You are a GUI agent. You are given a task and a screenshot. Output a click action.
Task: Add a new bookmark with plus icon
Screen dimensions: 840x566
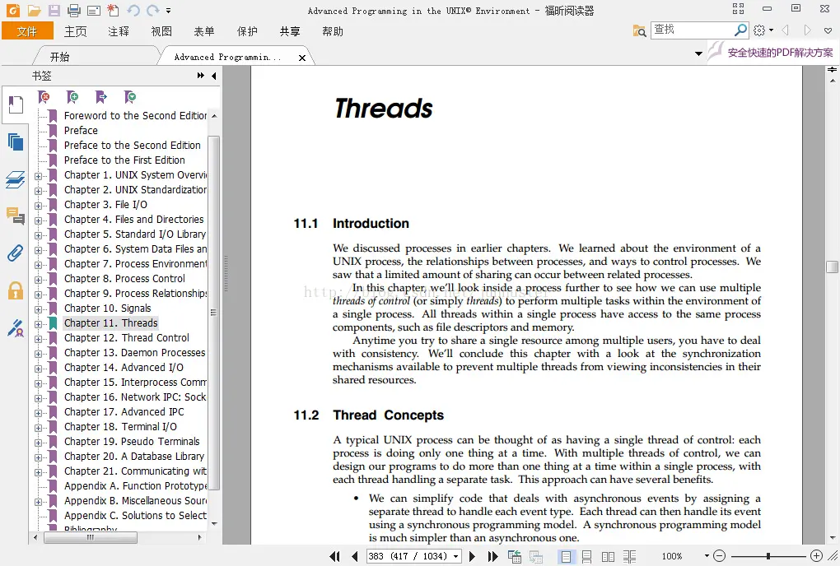[72, 97]
